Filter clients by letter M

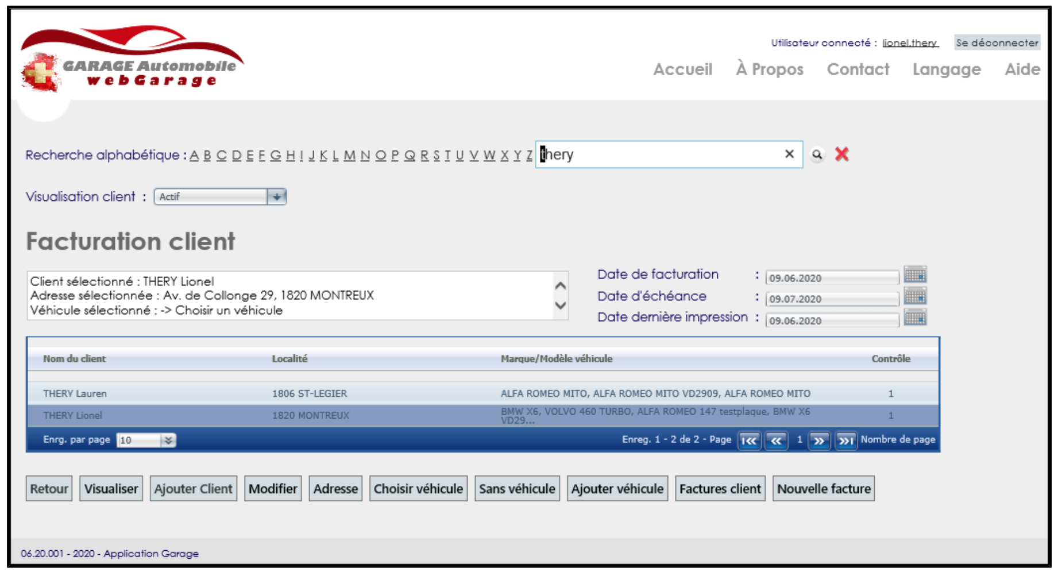click(349, 155)
